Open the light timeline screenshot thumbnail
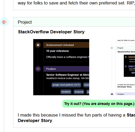The height and width of the screenshot is (132, 135). point(122,67)
